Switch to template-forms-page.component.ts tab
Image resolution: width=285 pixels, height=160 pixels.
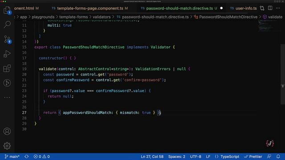click(90, 8)
